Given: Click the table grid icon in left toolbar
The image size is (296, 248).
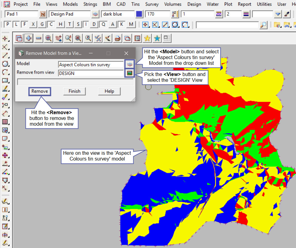Looking at the screenshot, I should point(5,122).
